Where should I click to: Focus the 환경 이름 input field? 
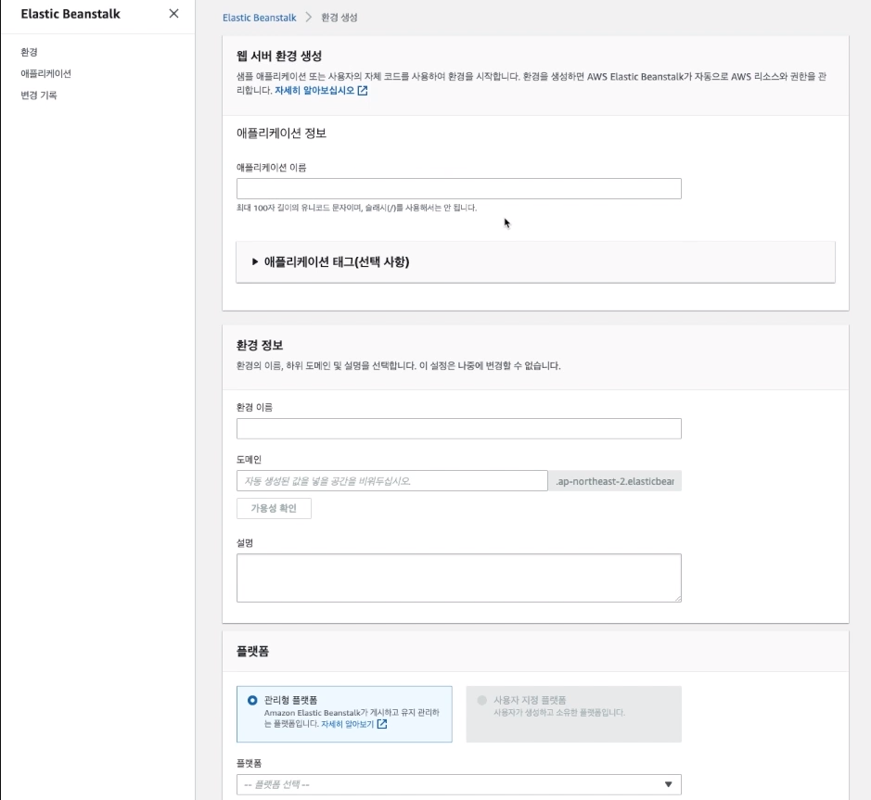click(x=459, y=428)
